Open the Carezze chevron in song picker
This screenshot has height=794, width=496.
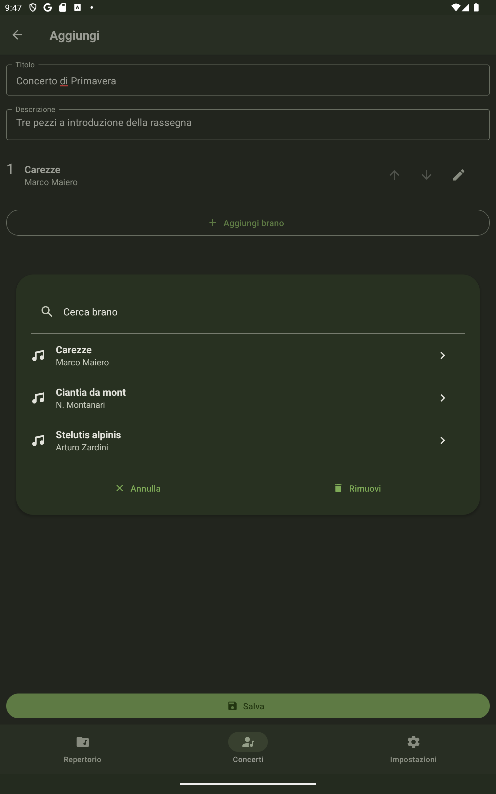[442, 355]
